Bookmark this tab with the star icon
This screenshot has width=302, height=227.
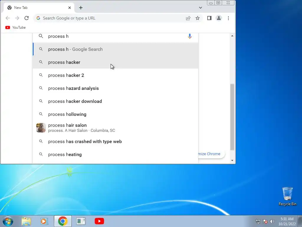[x=198, y=18]
